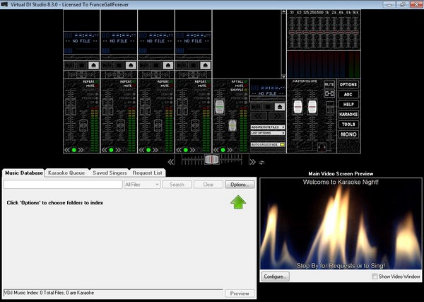Enable the Show Video Window checkbox

tap(374, 276)
